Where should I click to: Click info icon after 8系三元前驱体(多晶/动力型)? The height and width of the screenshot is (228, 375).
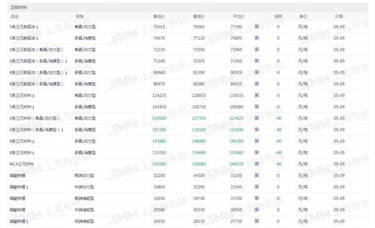tap(66, 73)
